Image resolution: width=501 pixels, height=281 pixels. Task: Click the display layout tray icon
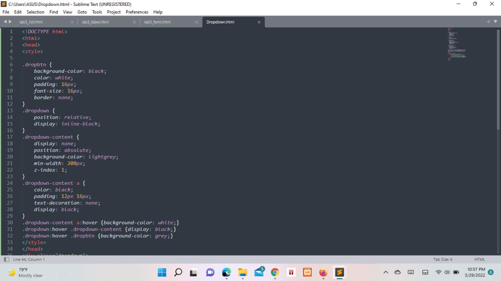pyautogui.click(x=425, y=272)
